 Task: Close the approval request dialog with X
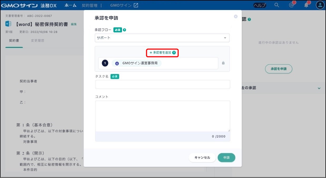click(236, 16)
